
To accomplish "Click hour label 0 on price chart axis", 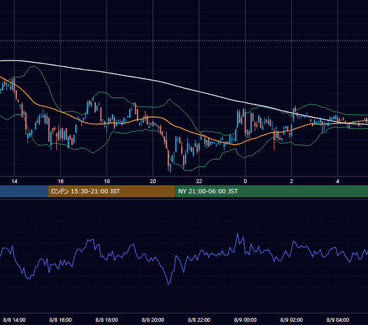I will pos(245,181).
